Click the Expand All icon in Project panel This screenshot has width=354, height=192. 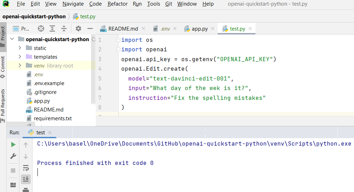[x=52, y=29]
